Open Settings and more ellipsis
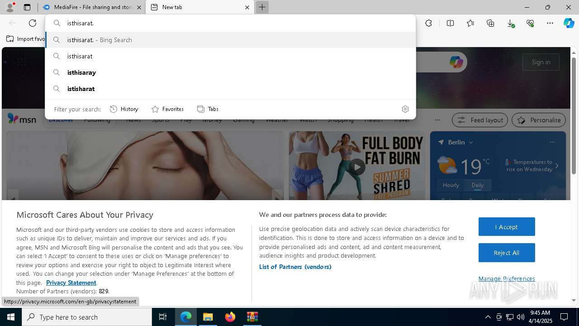Image resolution: width=579 pixels, height=326 pixels. (550, 23)
